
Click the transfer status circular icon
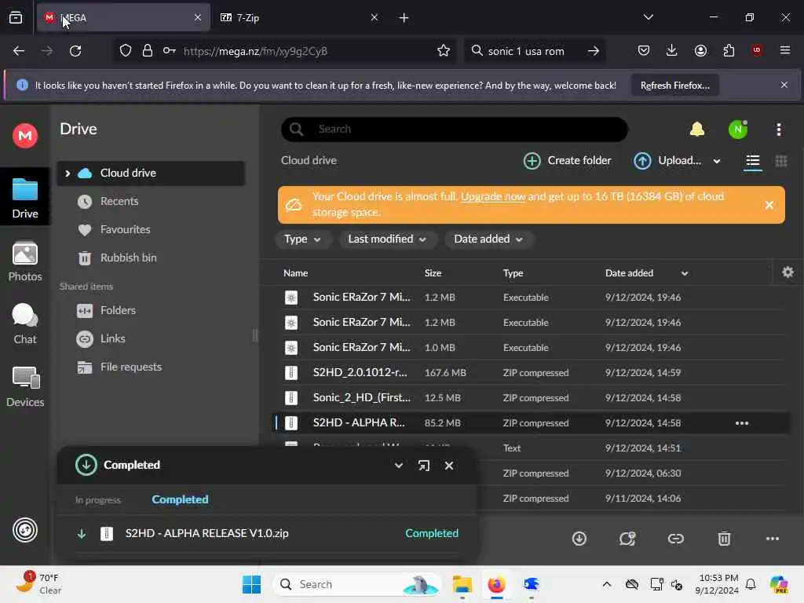(24, 530)
